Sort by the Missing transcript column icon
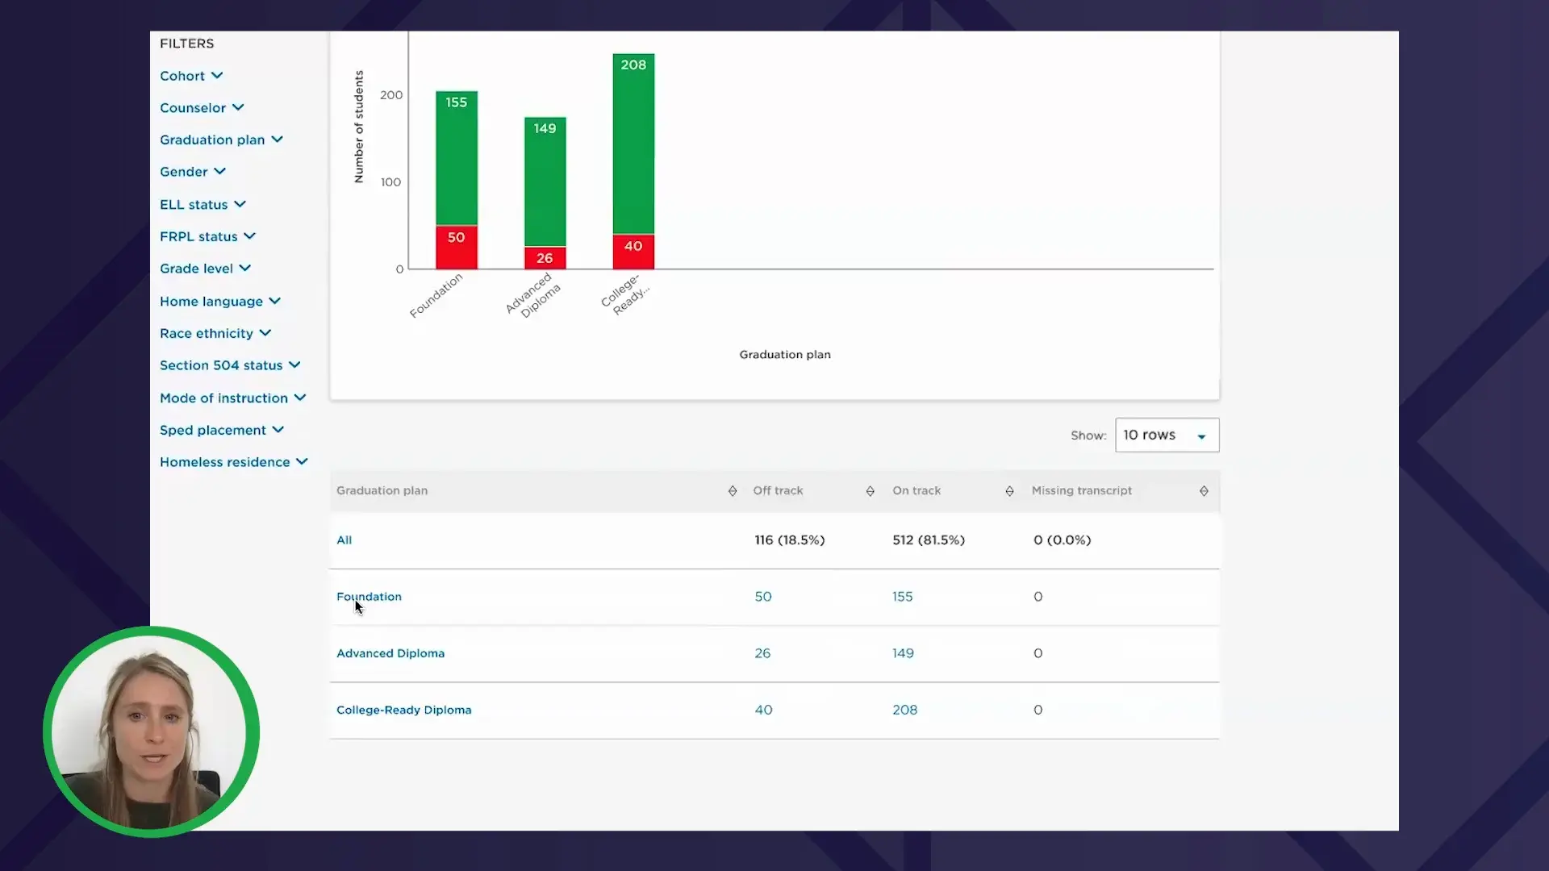The image size is (1549, 871). pos(1204,491)
